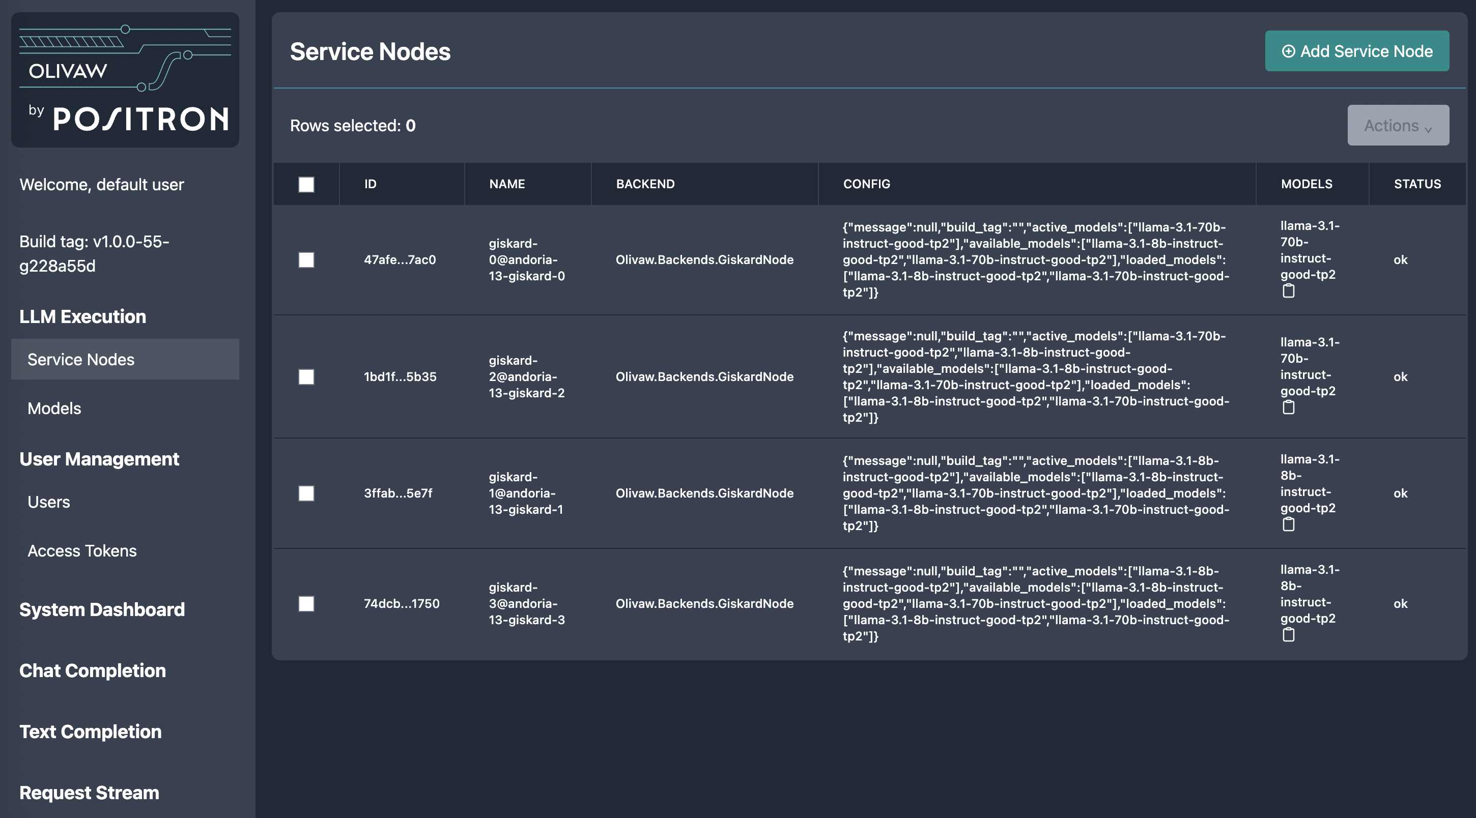
Task: Click backend cell in the 1bd1f...5b35 row
Action: [x=704, y=376]
